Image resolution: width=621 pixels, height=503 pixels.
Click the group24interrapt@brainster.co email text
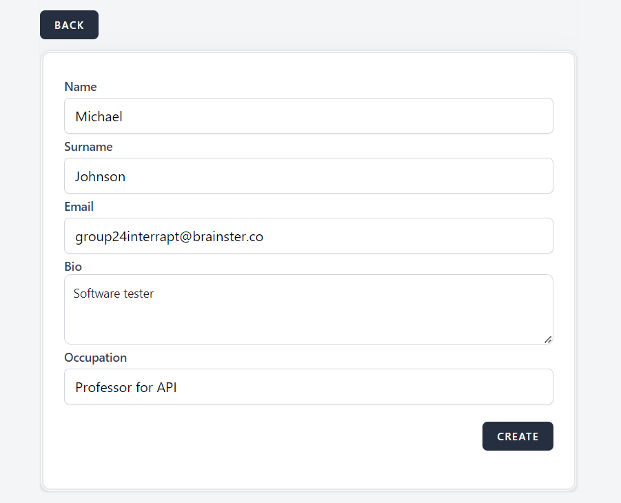169,236
